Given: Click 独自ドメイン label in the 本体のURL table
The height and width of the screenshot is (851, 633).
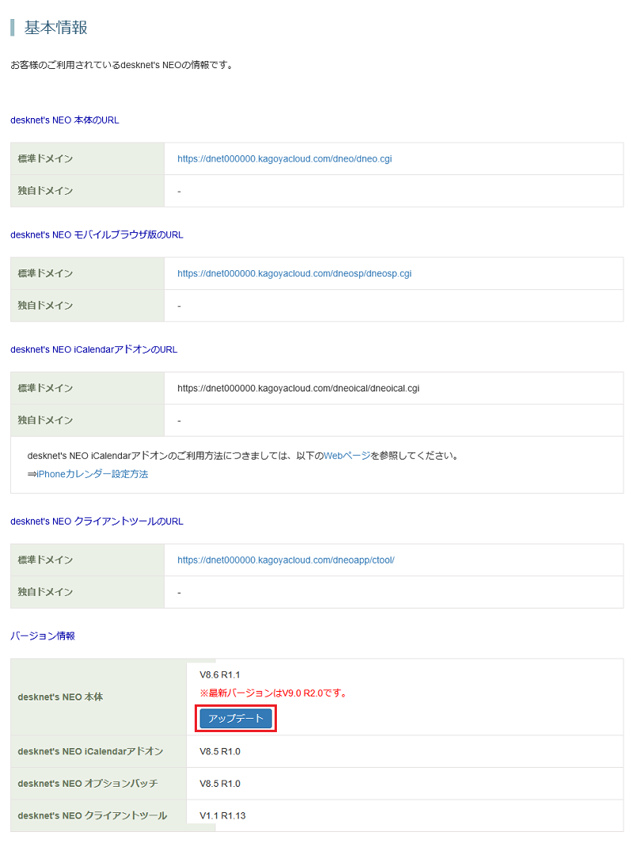Looking at the screenshot, I should 45,191.
